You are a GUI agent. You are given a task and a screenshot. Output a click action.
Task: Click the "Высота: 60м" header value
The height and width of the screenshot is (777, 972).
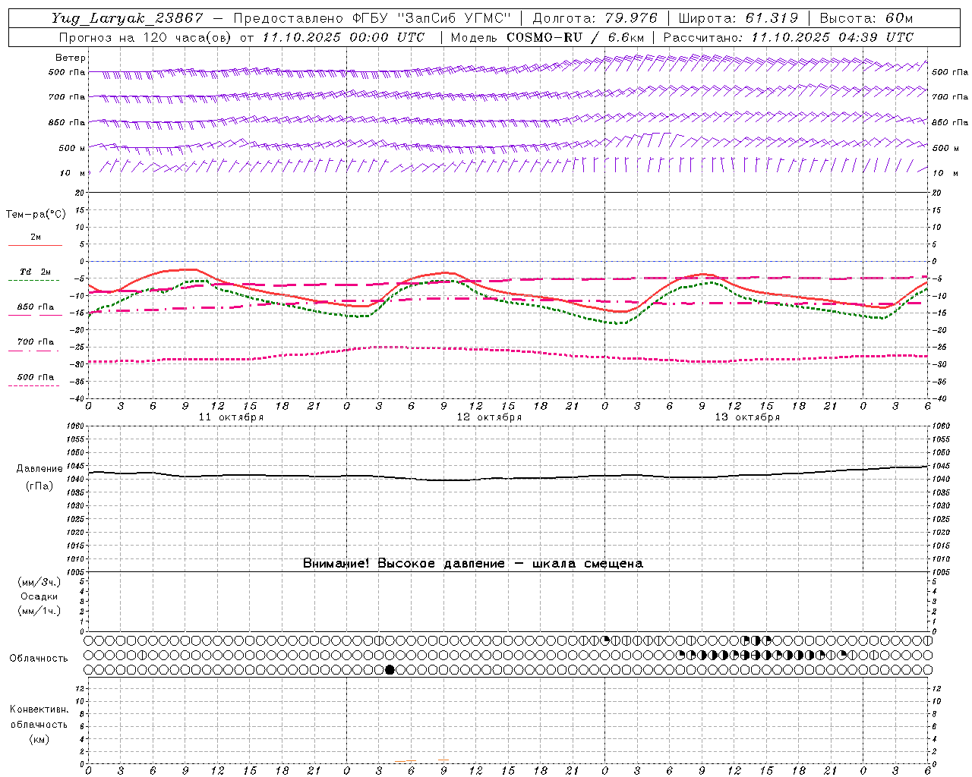(x=866, y=18)
